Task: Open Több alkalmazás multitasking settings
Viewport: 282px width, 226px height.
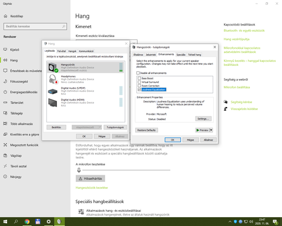Action: (x=22, y=124)
